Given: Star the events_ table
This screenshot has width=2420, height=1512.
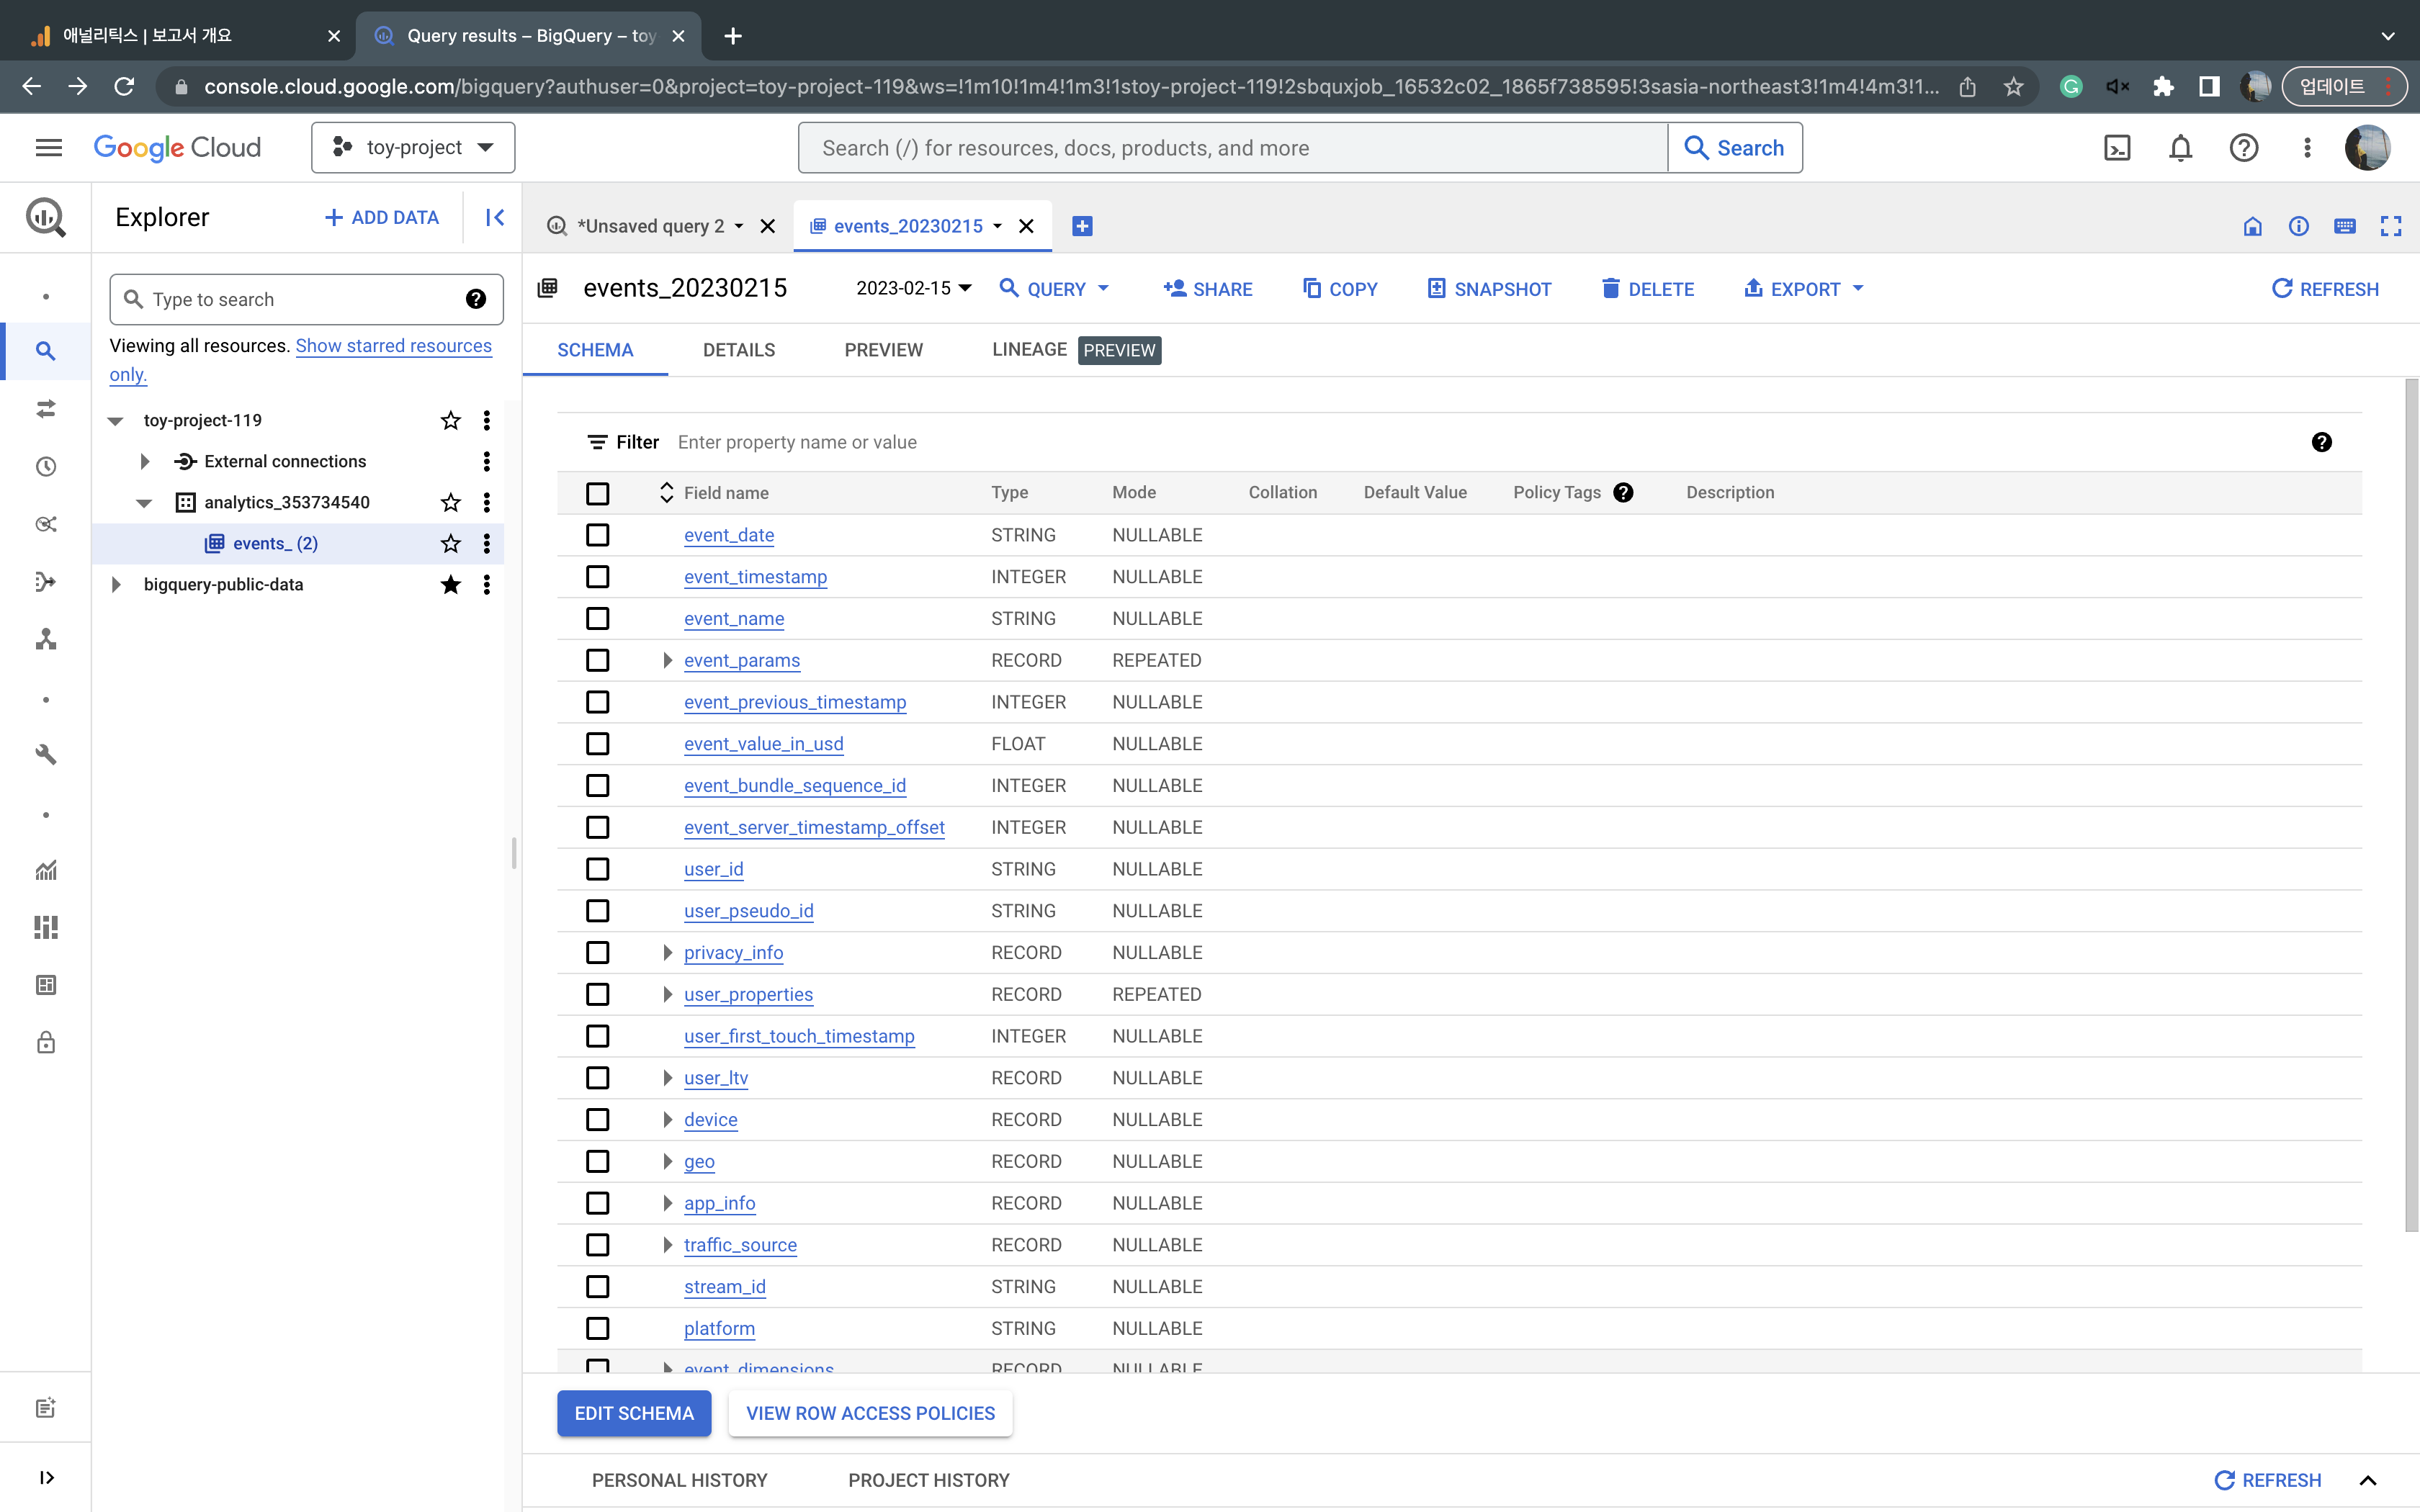Looking at the screenshot, I should 450,543.
